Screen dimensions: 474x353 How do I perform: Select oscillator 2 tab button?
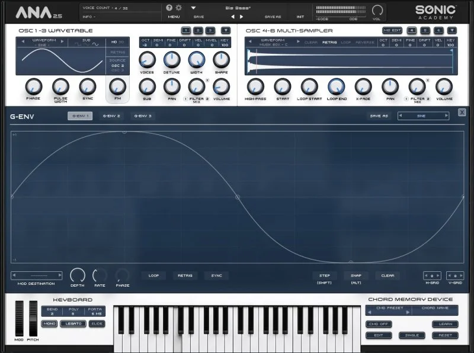pyautogui.click(x=198, y=30)
